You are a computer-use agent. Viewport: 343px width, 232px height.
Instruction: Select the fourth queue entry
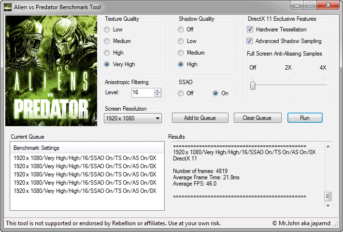click(x=85, y=183)
